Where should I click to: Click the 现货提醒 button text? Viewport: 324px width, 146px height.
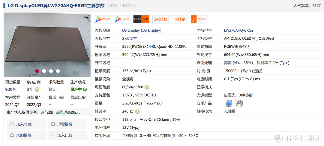[x=65, y=124]
